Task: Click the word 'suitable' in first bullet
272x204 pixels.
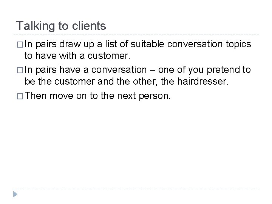Action: coord(147,44)
